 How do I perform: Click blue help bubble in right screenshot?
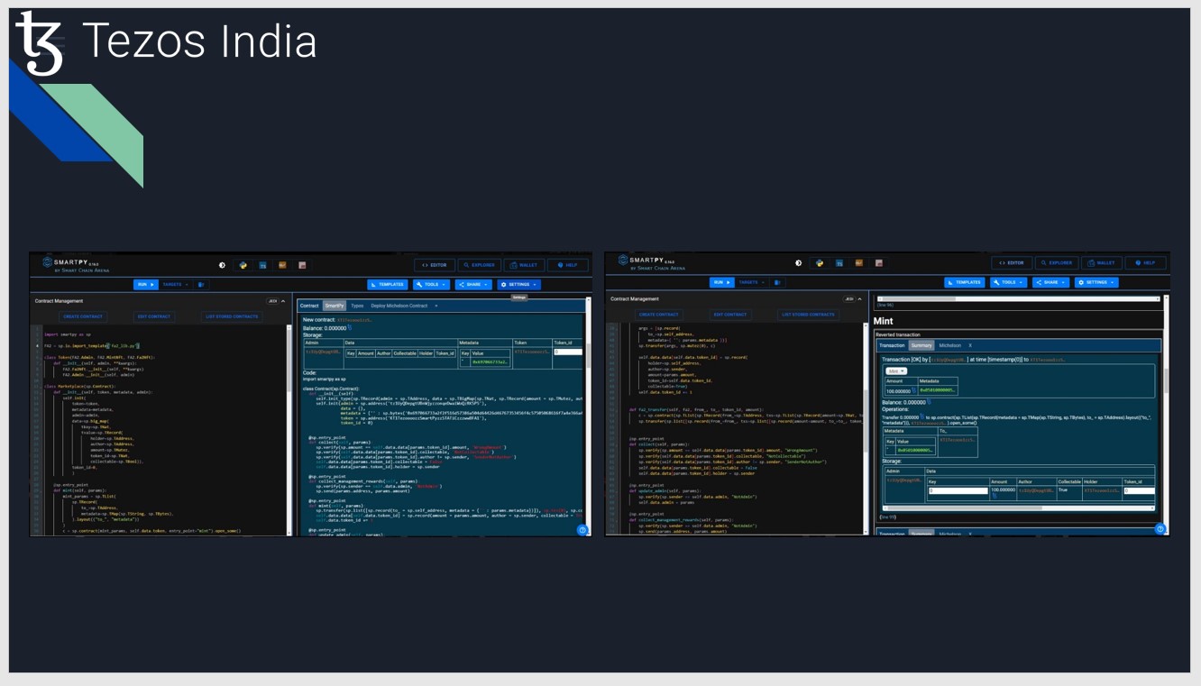coord(1160,528)
